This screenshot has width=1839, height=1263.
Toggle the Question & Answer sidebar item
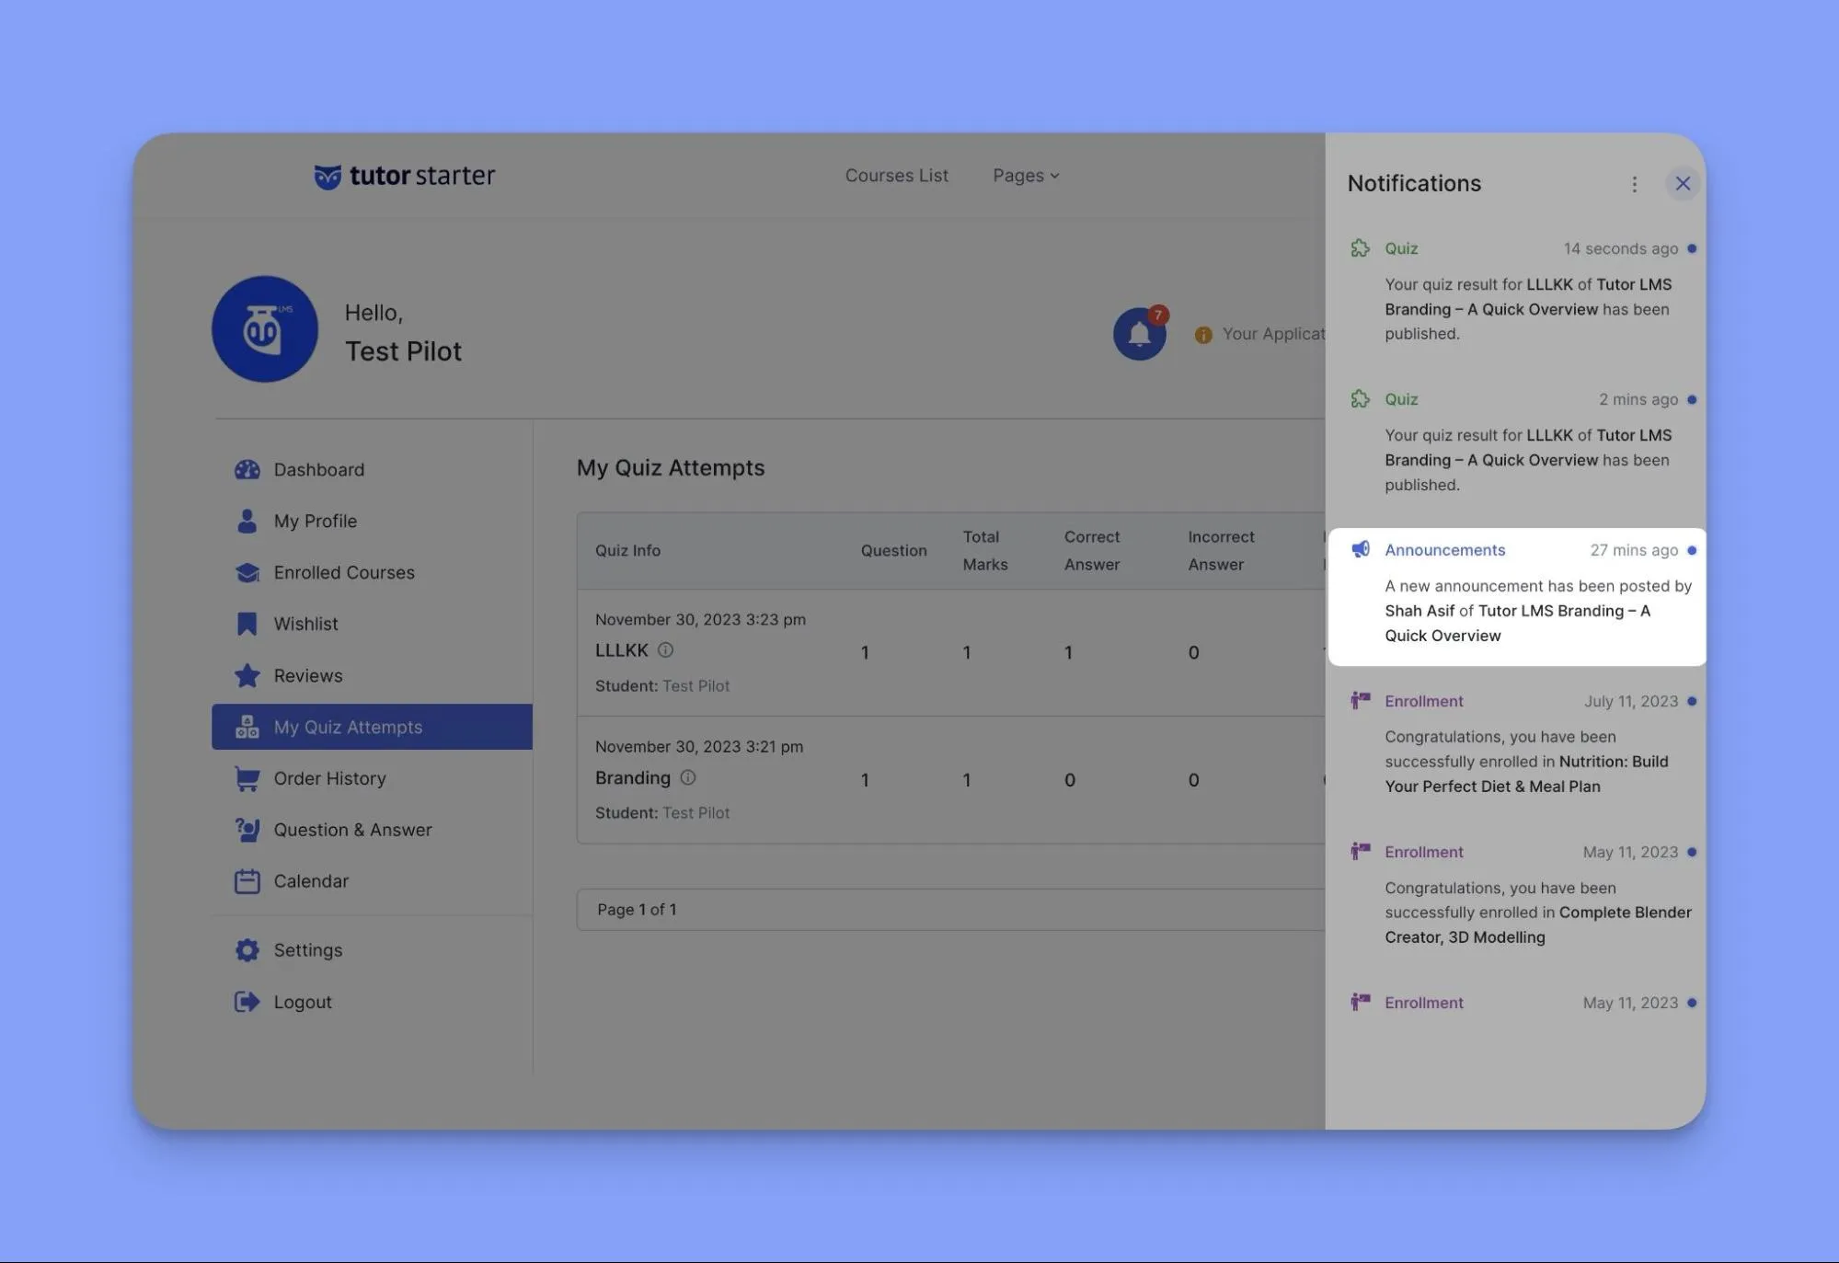coord(352,829)
